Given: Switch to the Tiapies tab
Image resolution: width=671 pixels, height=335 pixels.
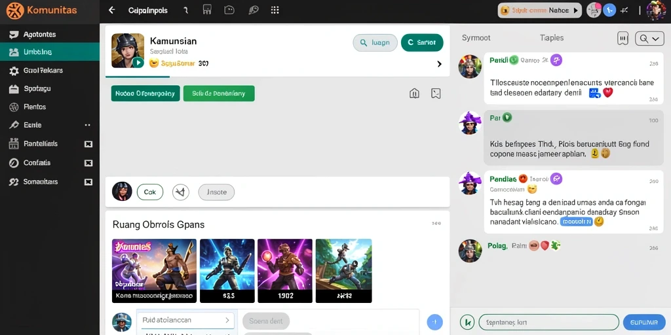Looking at the screenshot, I should 552,38.
